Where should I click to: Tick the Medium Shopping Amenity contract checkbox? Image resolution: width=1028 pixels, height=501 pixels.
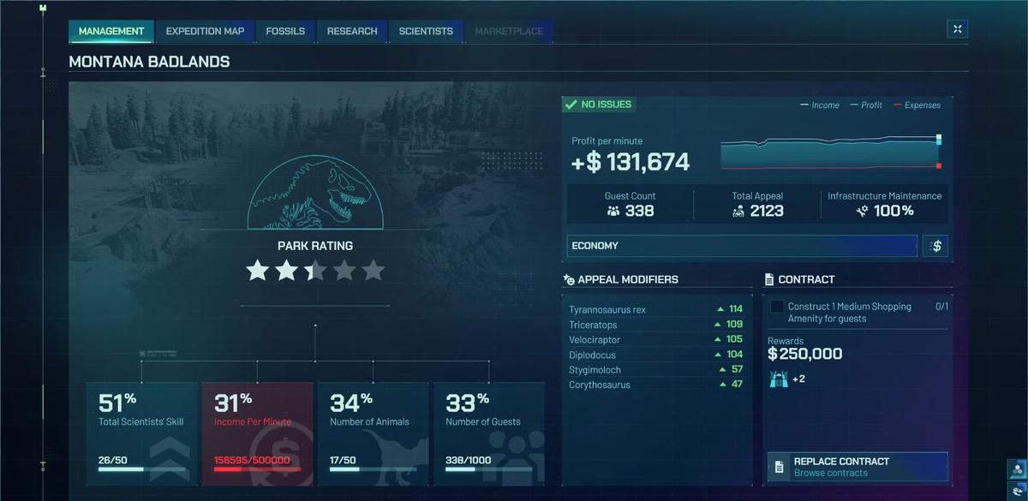tap(777, 307)
